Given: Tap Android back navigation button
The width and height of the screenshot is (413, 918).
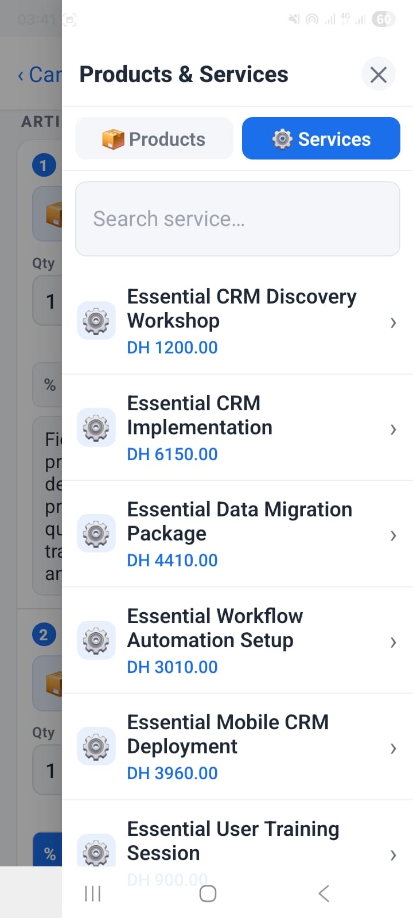Looking at the screenshot, I should tap(324, 893).
